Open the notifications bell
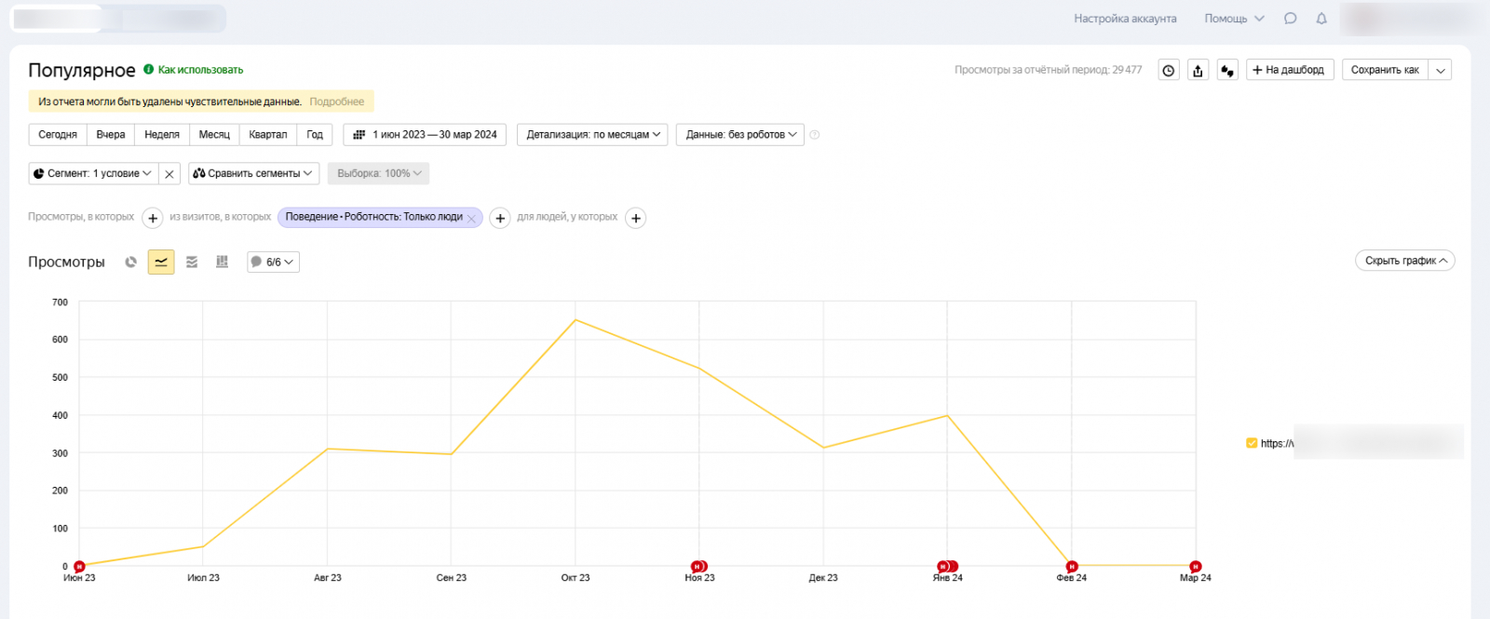Image resolution: width=1490 pixels, height=619 pixels. pos(1321,19)
